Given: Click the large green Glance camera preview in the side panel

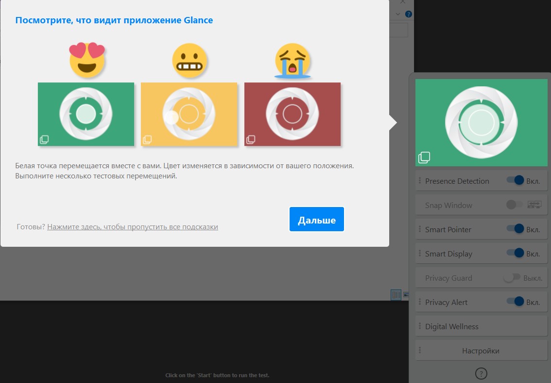Looking at the screenshot, I should point(481,122).
